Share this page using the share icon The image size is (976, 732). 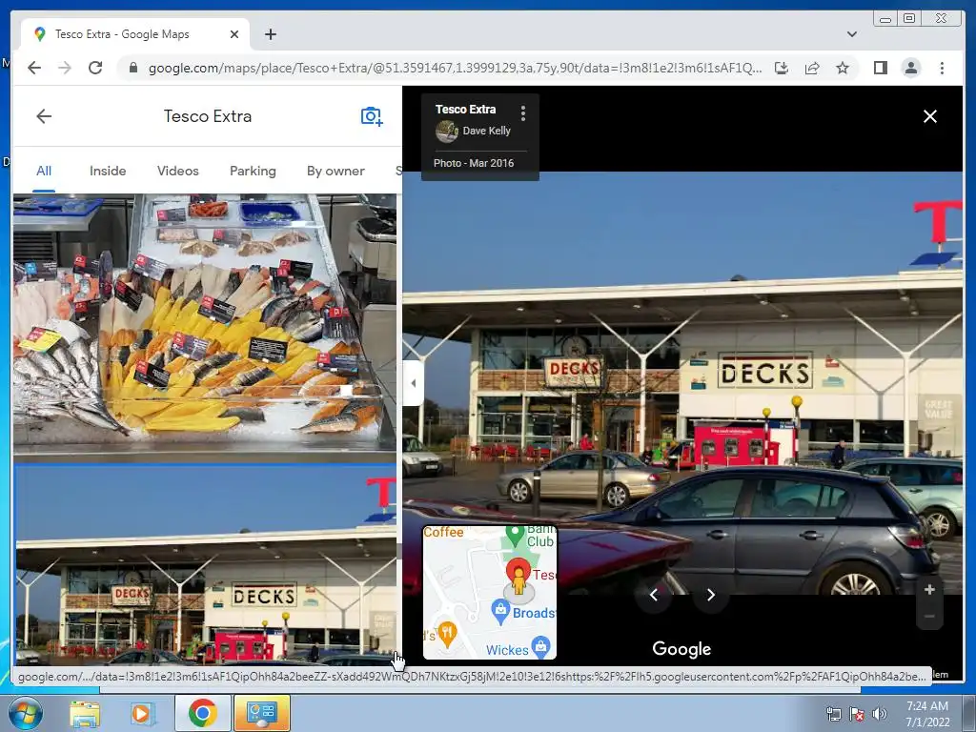tap(812, 68)
